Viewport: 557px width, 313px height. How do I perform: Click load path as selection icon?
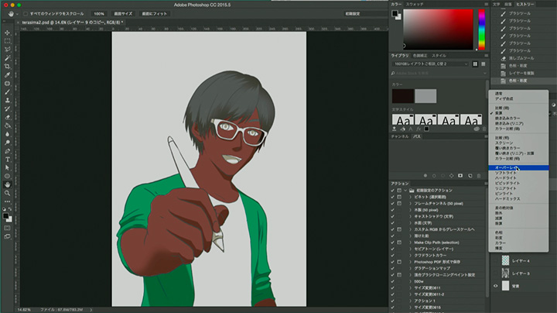(443, 176)
